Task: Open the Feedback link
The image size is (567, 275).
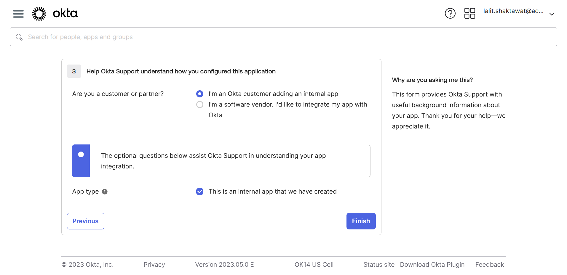Action: (x=490, y=265)
